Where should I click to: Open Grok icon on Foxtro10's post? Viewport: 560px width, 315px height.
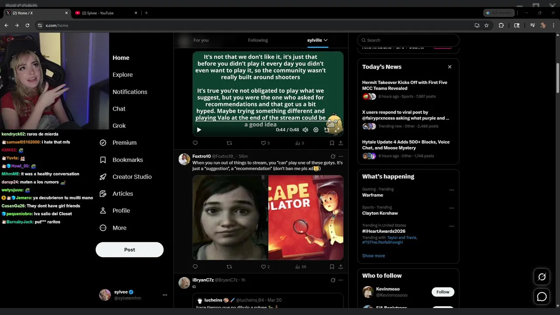tap(333, 156)
